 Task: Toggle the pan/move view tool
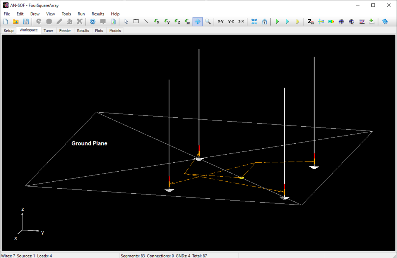[197, 22]
